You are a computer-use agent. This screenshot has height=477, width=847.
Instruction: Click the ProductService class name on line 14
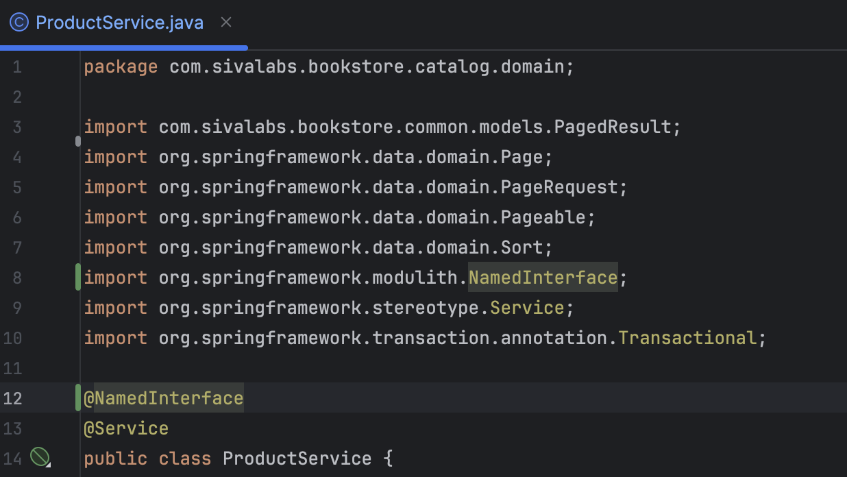[297, 458]
